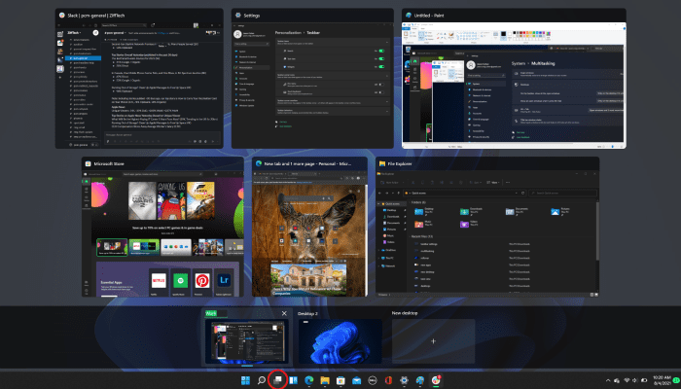Open File Explorer folder icon on taskbar

click(x=326, y=379)
